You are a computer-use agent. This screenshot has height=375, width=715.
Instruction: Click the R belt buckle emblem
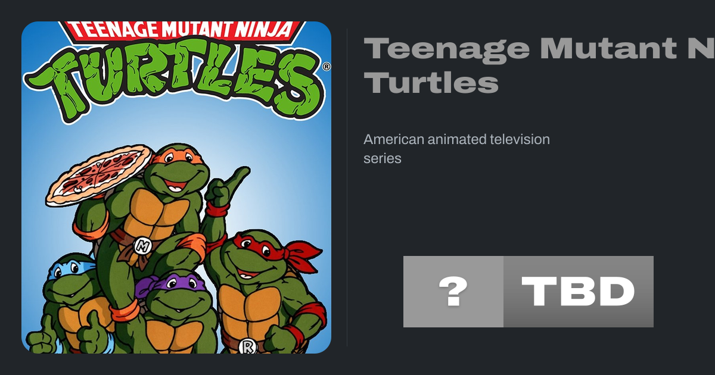pos(247,346)
